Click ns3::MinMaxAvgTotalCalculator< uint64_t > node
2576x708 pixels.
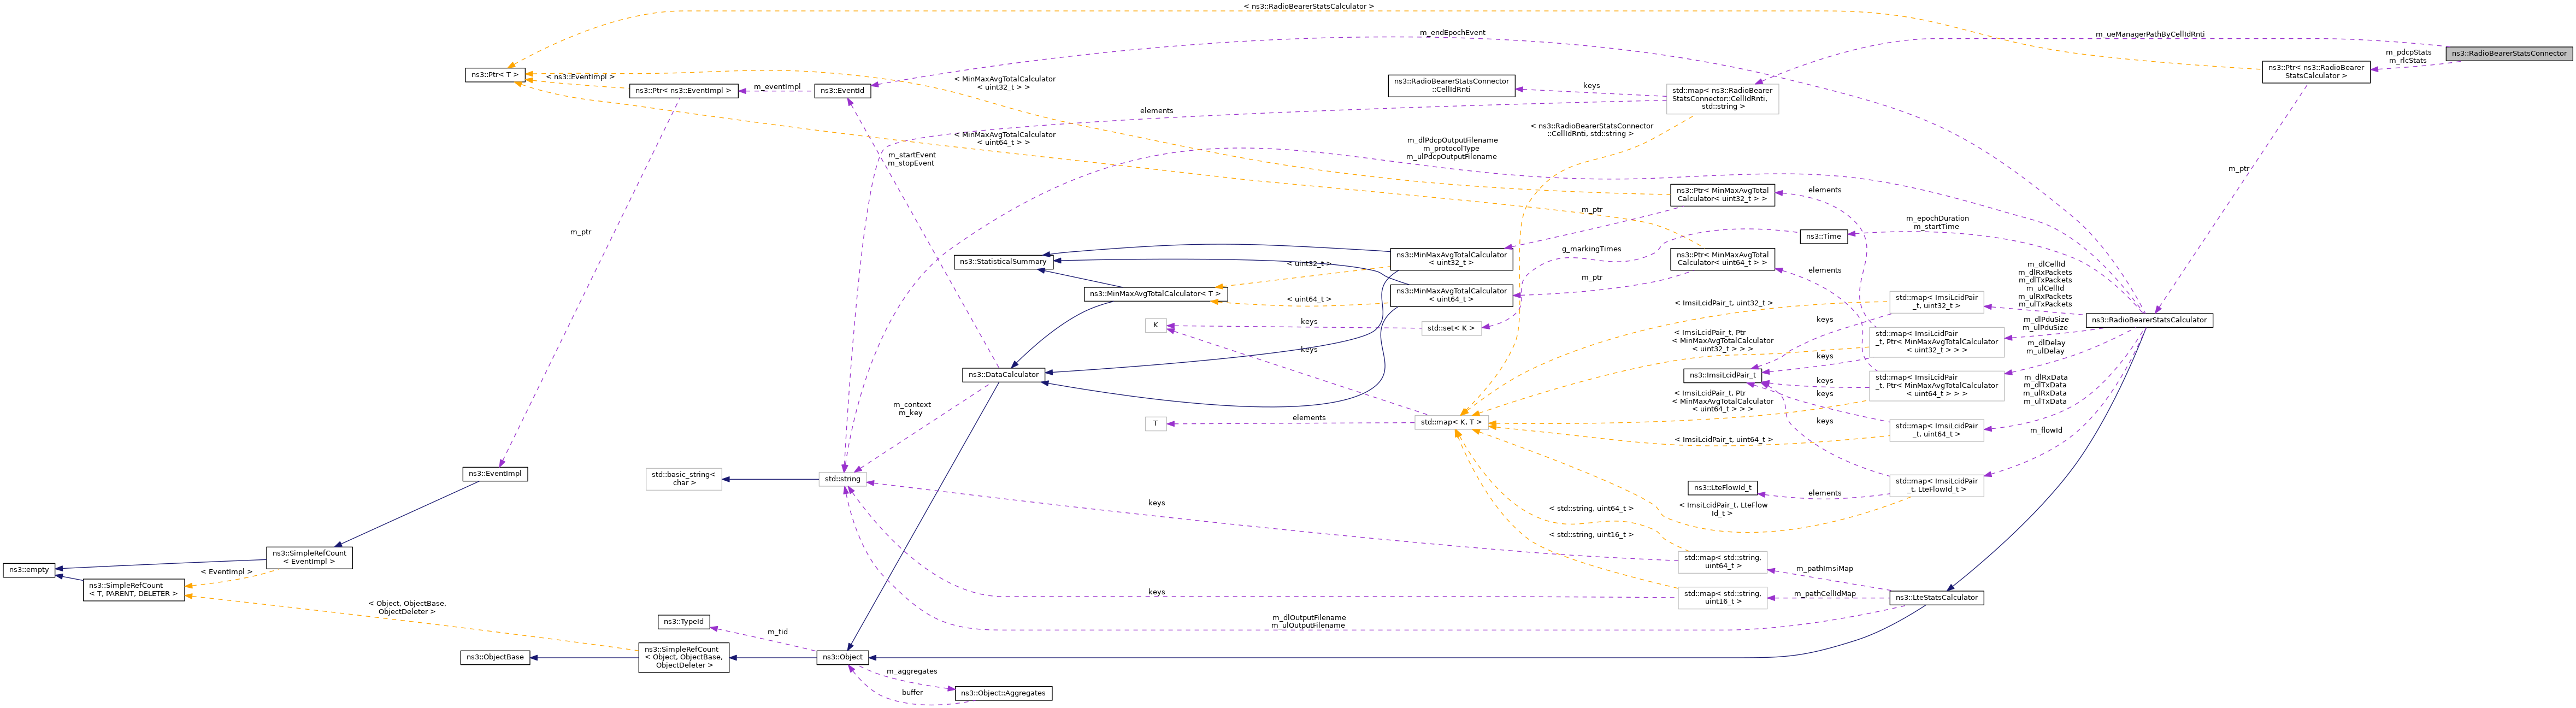coord(1451,295)
